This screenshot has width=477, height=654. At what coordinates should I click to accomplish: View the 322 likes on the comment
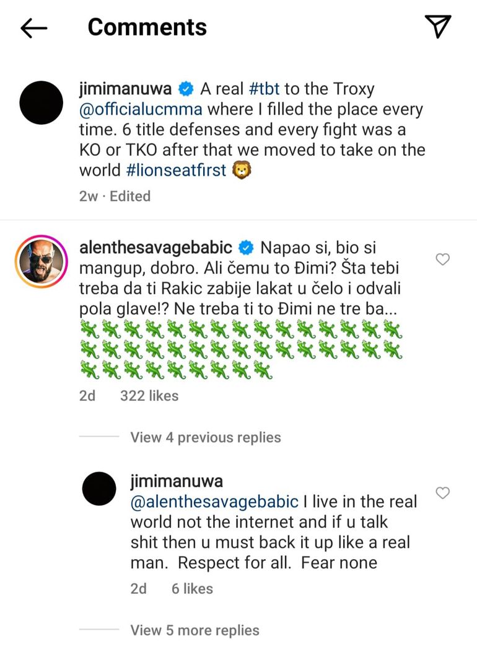tap(149, 396)
